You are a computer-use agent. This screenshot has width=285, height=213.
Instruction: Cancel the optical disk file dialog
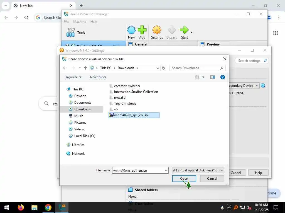click(x=212, y=179)
